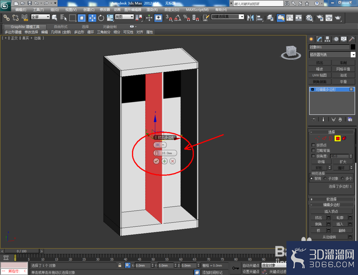This screenshot has height=275, width=358.
Task: Open the 创建选择集 named selection dropdown
Action: [228, 17]
